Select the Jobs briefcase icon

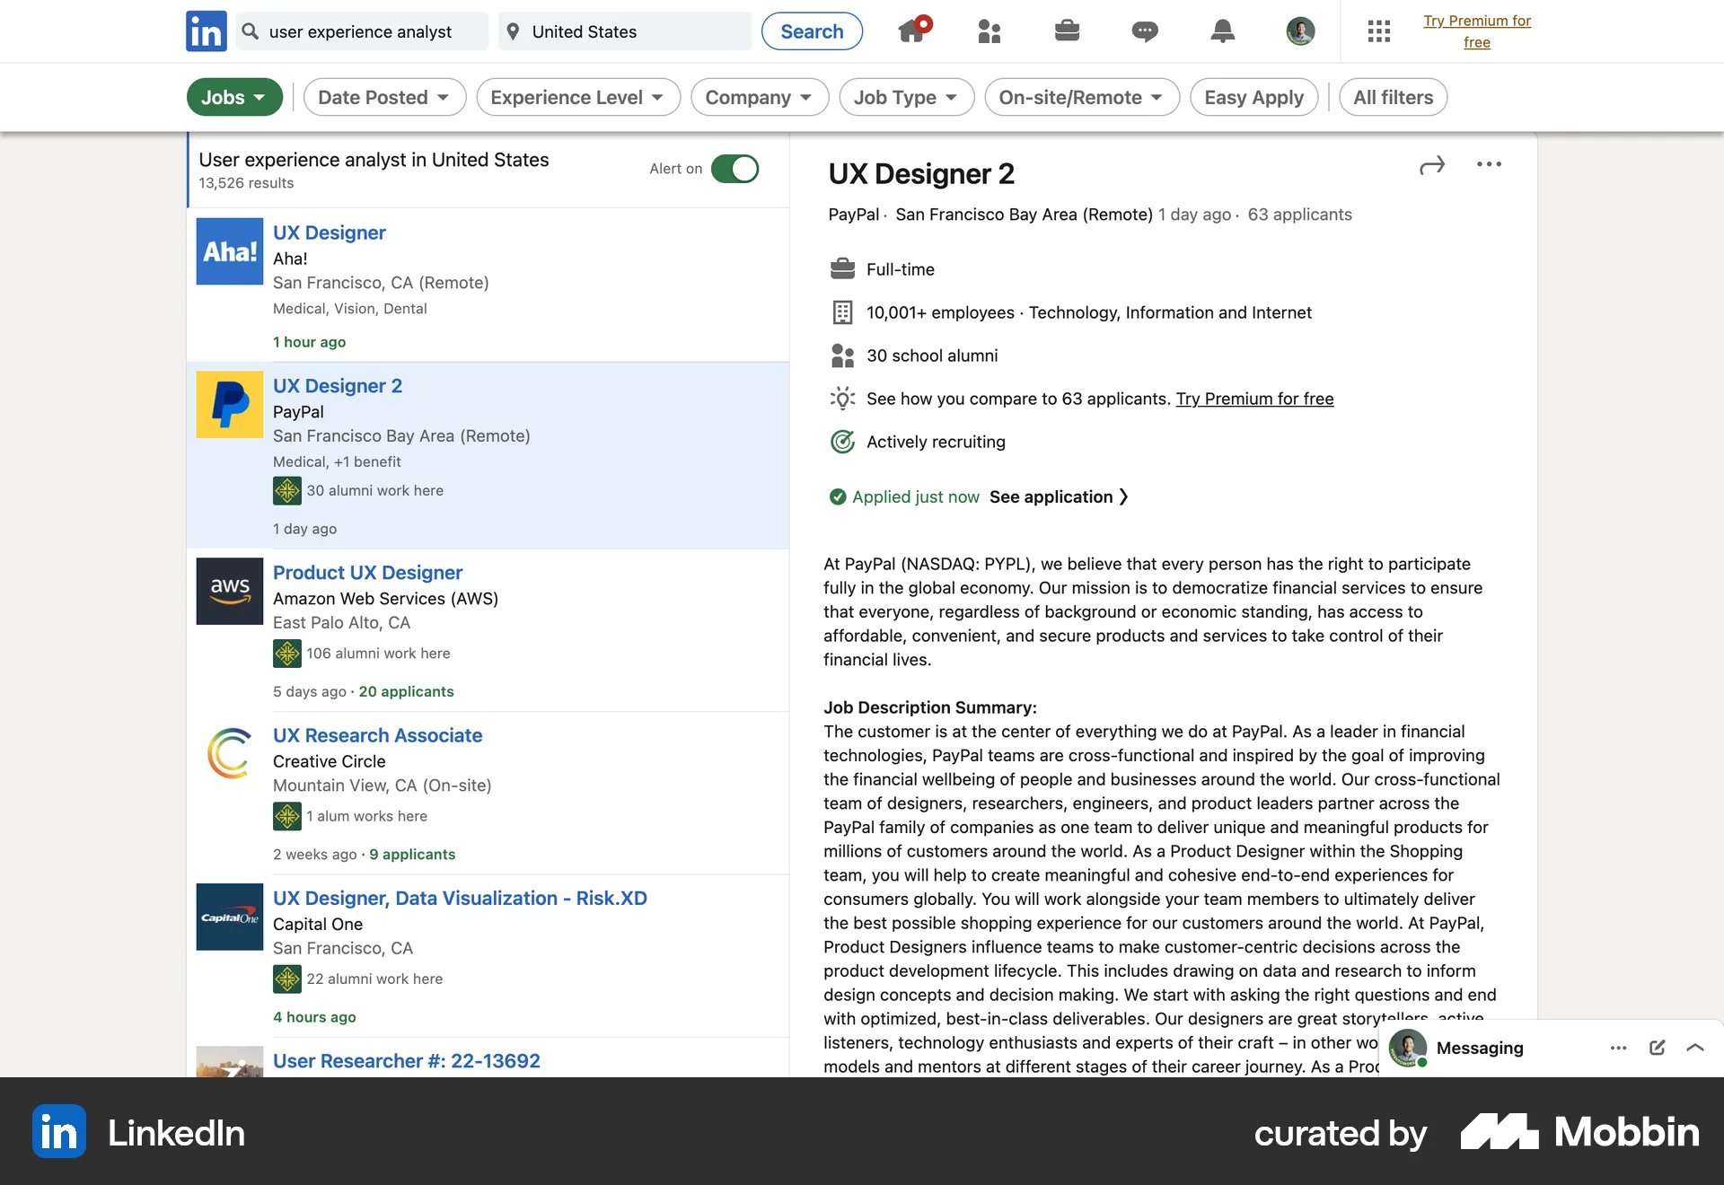coord(1067,31)
